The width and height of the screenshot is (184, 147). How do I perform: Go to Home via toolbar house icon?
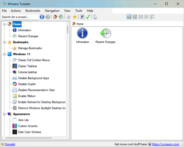(55, 17)
